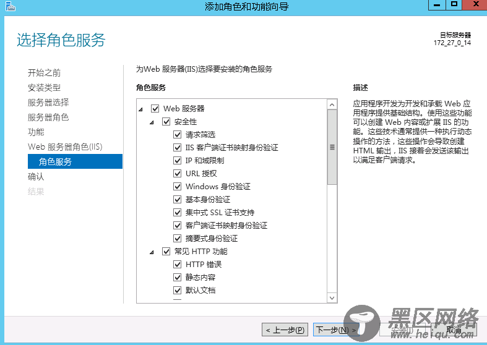Collapse the 安全性 tree node
Screen dimensions: 487x345
coord(152,122)
